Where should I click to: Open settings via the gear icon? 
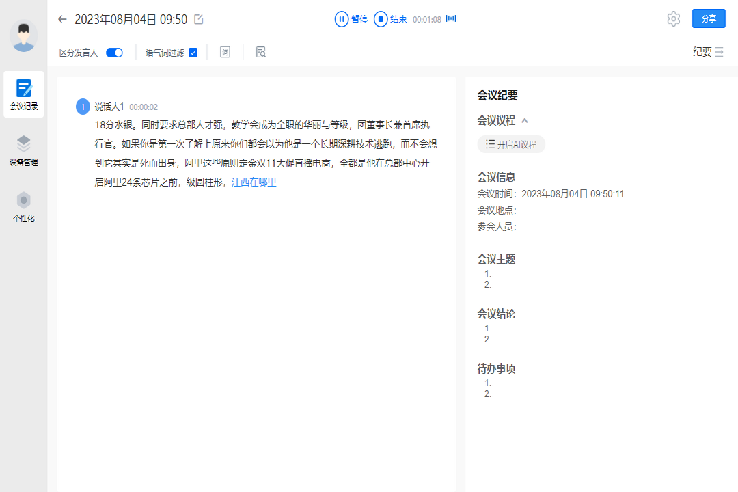[x=673, y=19]
